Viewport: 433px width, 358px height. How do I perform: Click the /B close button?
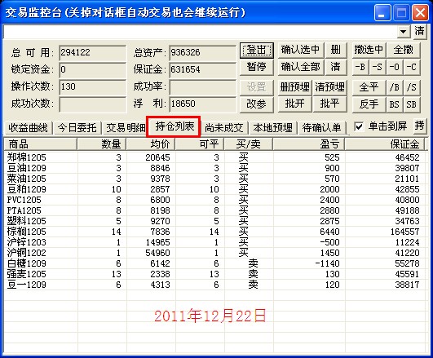point(395,87)
